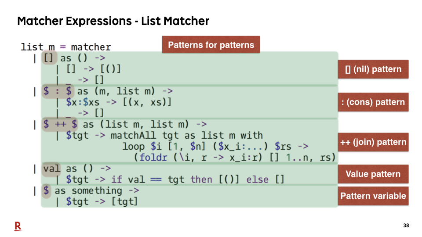Screen dimensions: 422x237
Task: Click the matchAll keyword in code
Action: click(133, 135)
